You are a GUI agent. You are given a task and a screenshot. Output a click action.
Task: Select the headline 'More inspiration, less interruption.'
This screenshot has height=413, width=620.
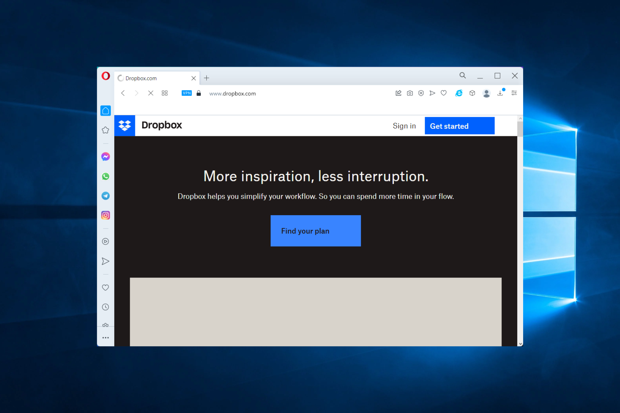point(316,176)
